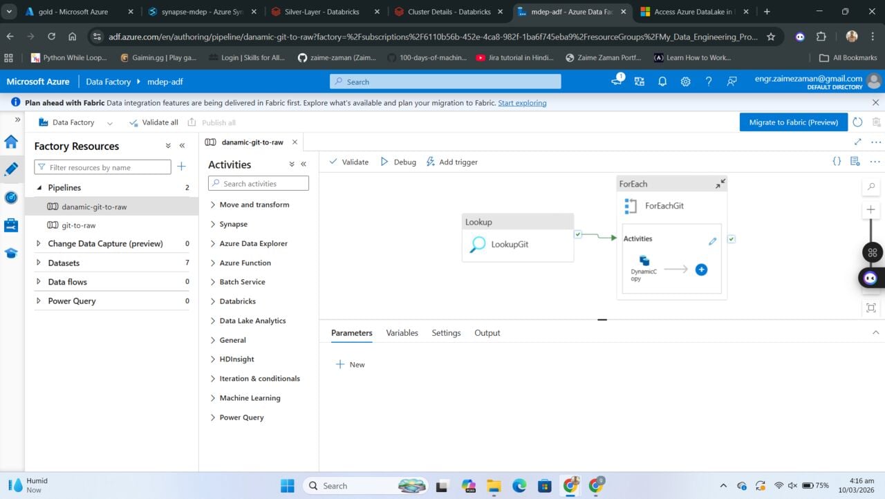Open the pipeline JSON code view icon
This screenshot has width=885, height=499.
(x=837, y=162)
